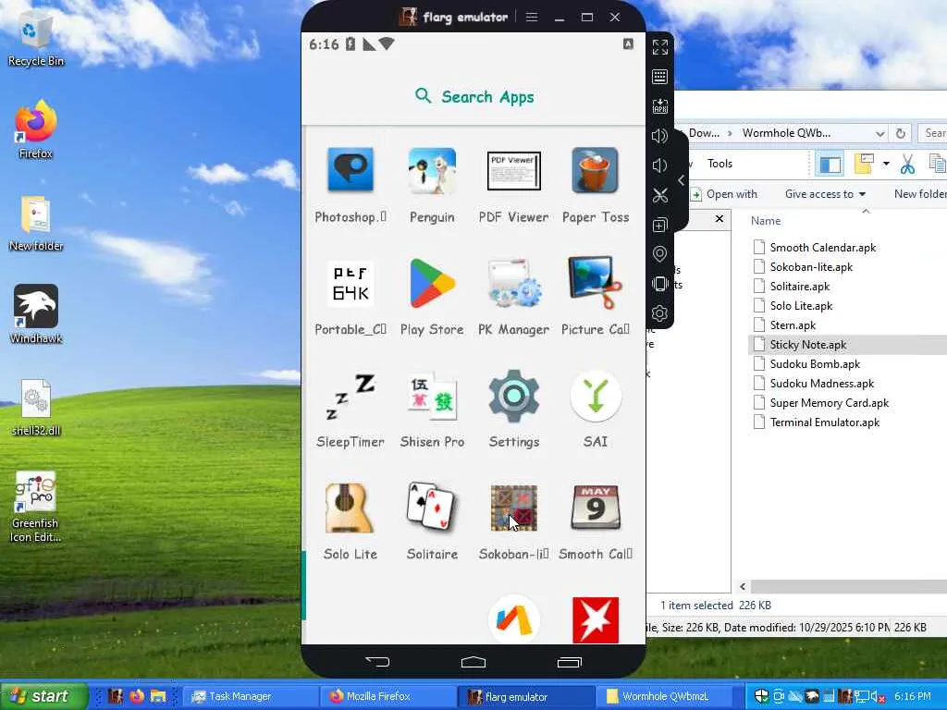This screenshot has height=710, width=947.
Task: Toggle emulator fullscreen mode
Action: pyautogui.click(x=660, y=47)
